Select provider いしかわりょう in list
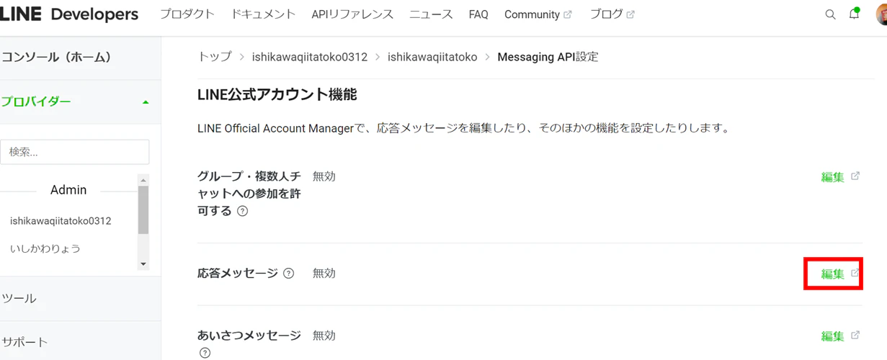 click(x=45, y=249)
